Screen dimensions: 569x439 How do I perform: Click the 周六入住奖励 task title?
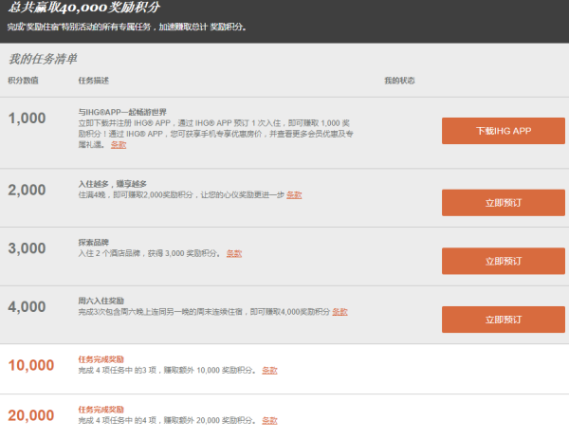coord(101,301)
